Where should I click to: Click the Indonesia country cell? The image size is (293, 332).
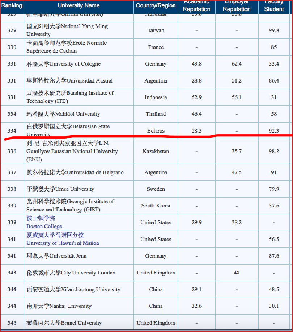point(156,97)
